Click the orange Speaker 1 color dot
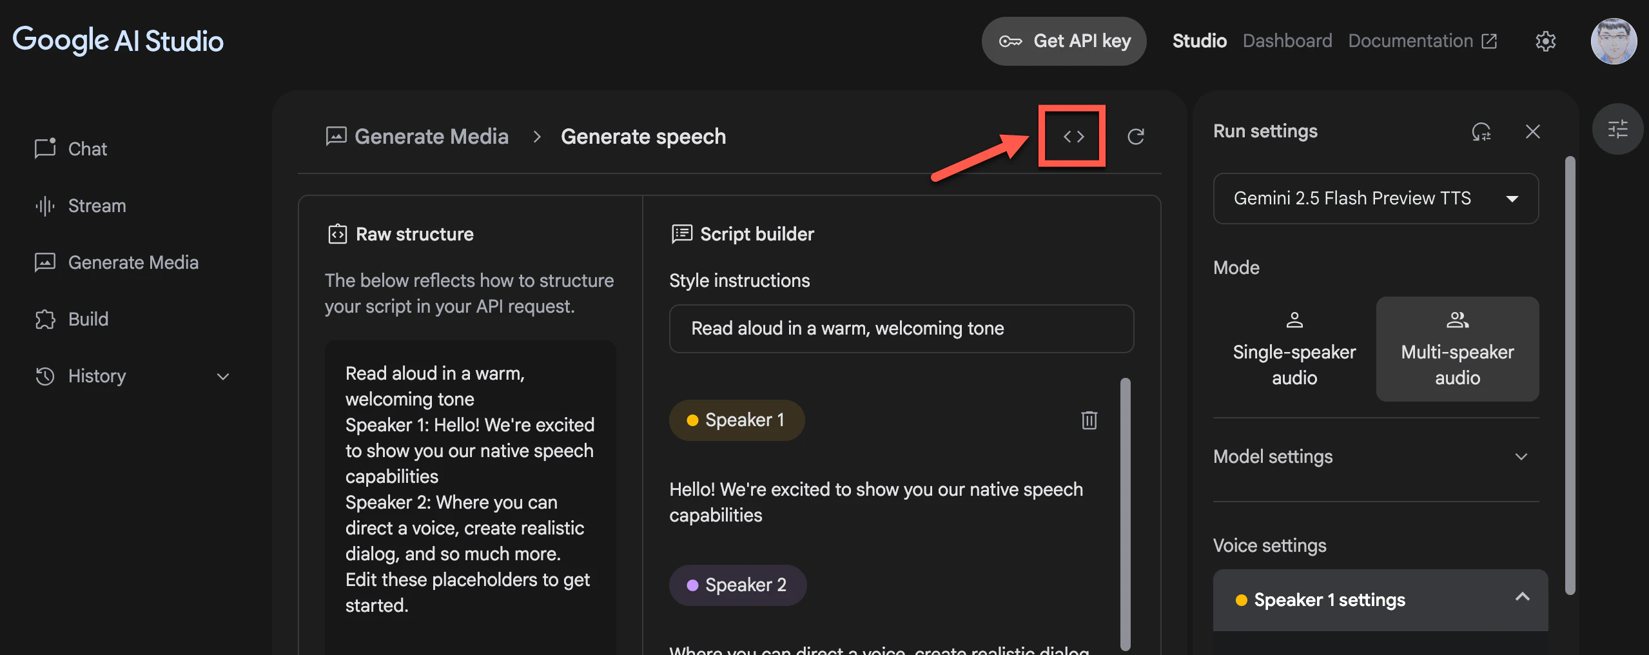 [692, 420]
